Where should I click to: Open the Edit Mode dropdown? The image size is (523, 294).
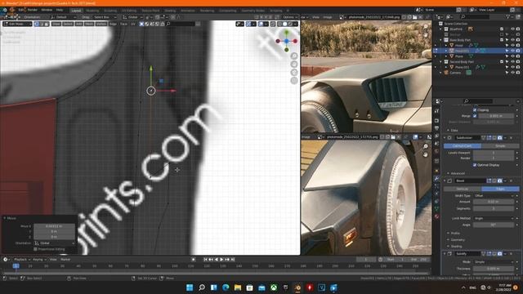pos(17,24)
